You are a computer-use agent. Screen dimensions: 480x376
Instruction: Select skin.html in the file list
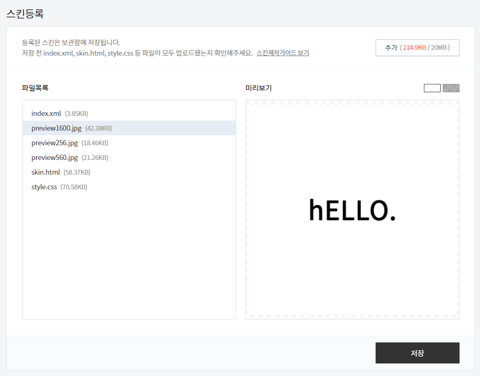[x=129, y=172]
